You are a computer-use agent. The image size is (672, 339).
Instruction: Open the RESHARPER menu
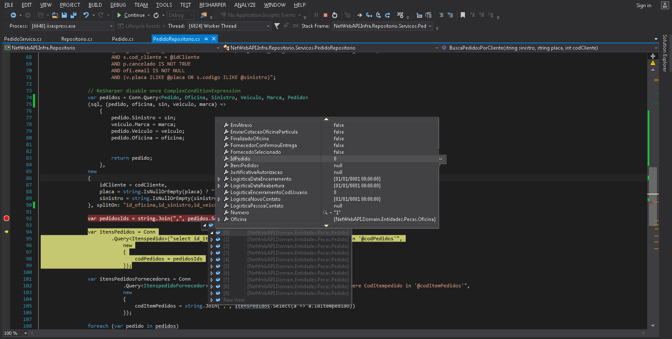pos(213,5)
